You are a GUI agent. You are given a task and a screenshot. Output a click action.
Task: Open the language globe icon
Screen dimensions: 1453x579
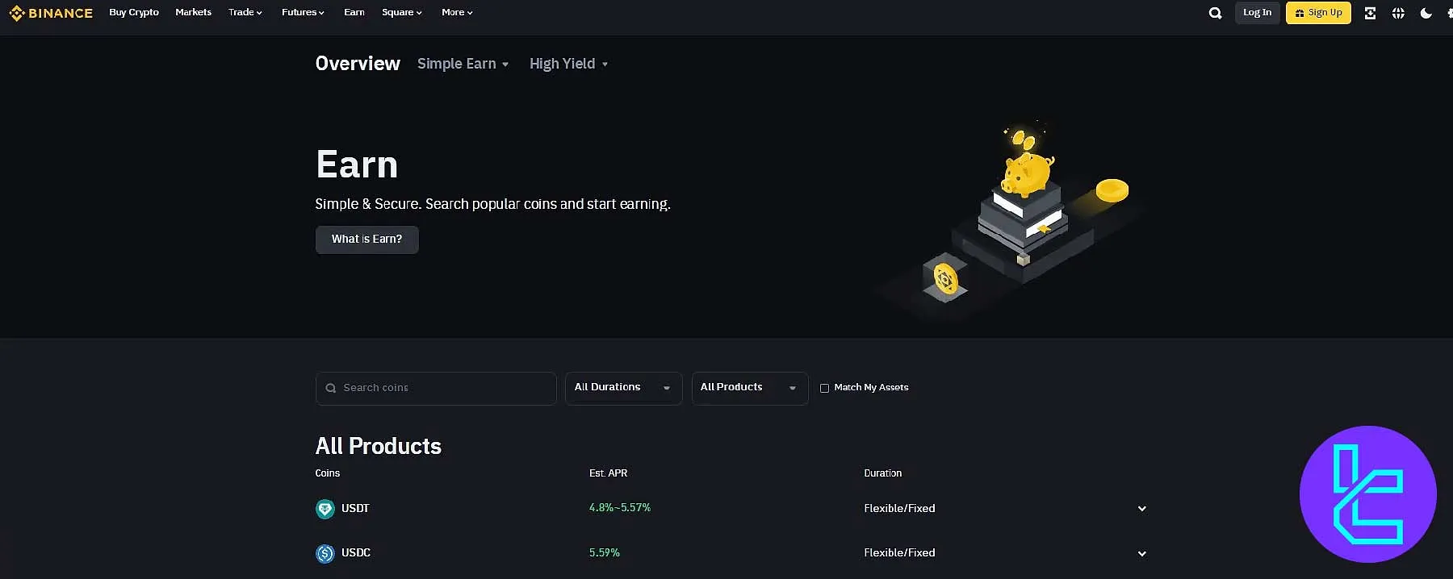pos(1398,13)
